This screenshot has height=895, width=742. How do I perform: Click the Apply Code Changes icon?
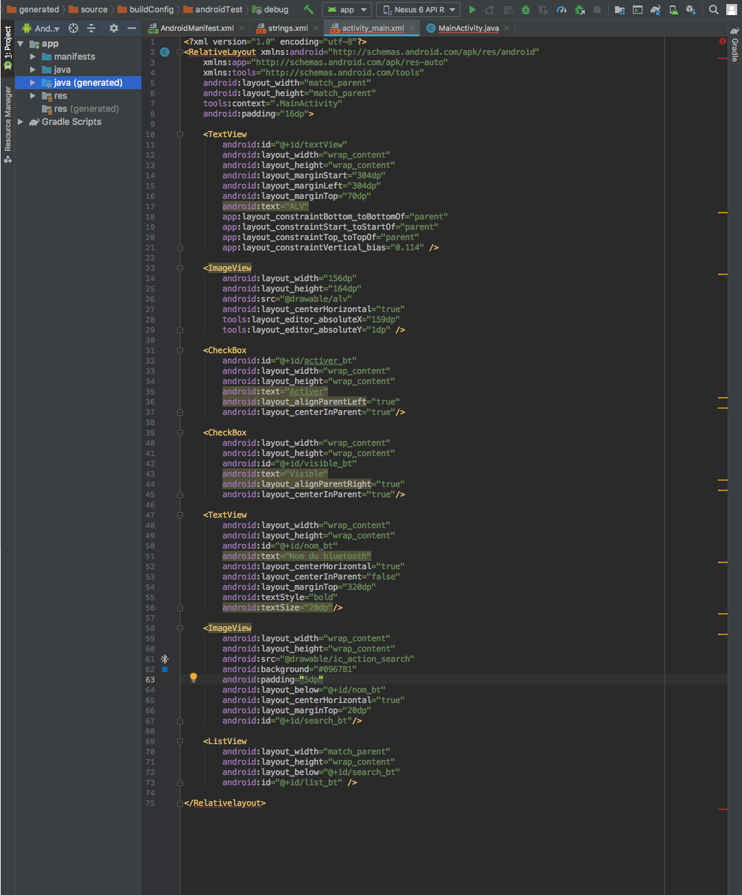(508, 10)
